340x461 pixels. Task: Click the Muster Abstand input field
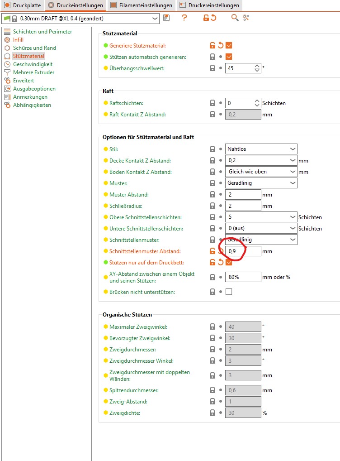[x=243, y=194]
